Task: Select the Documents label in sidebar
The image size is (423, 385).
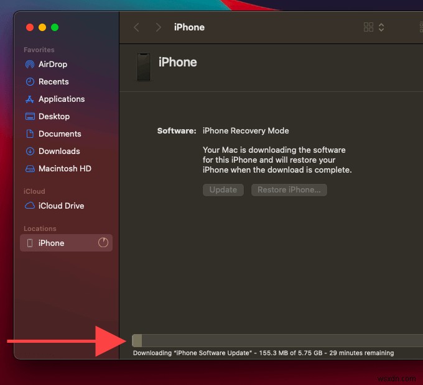Action: pyautogui.click(x=60, y=134)
